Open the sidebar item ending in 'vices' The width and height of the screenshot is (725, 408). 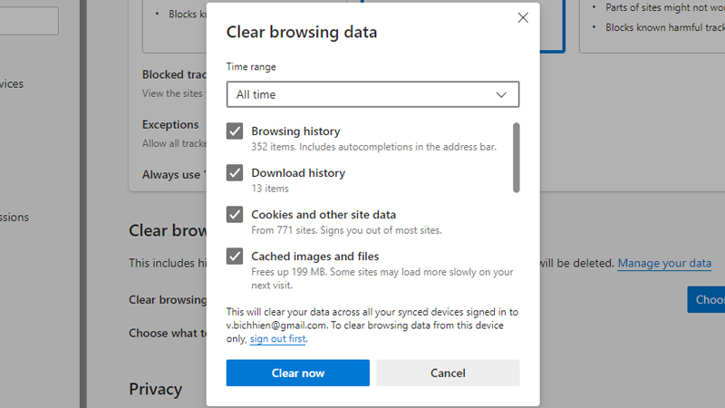pos(12,84)
